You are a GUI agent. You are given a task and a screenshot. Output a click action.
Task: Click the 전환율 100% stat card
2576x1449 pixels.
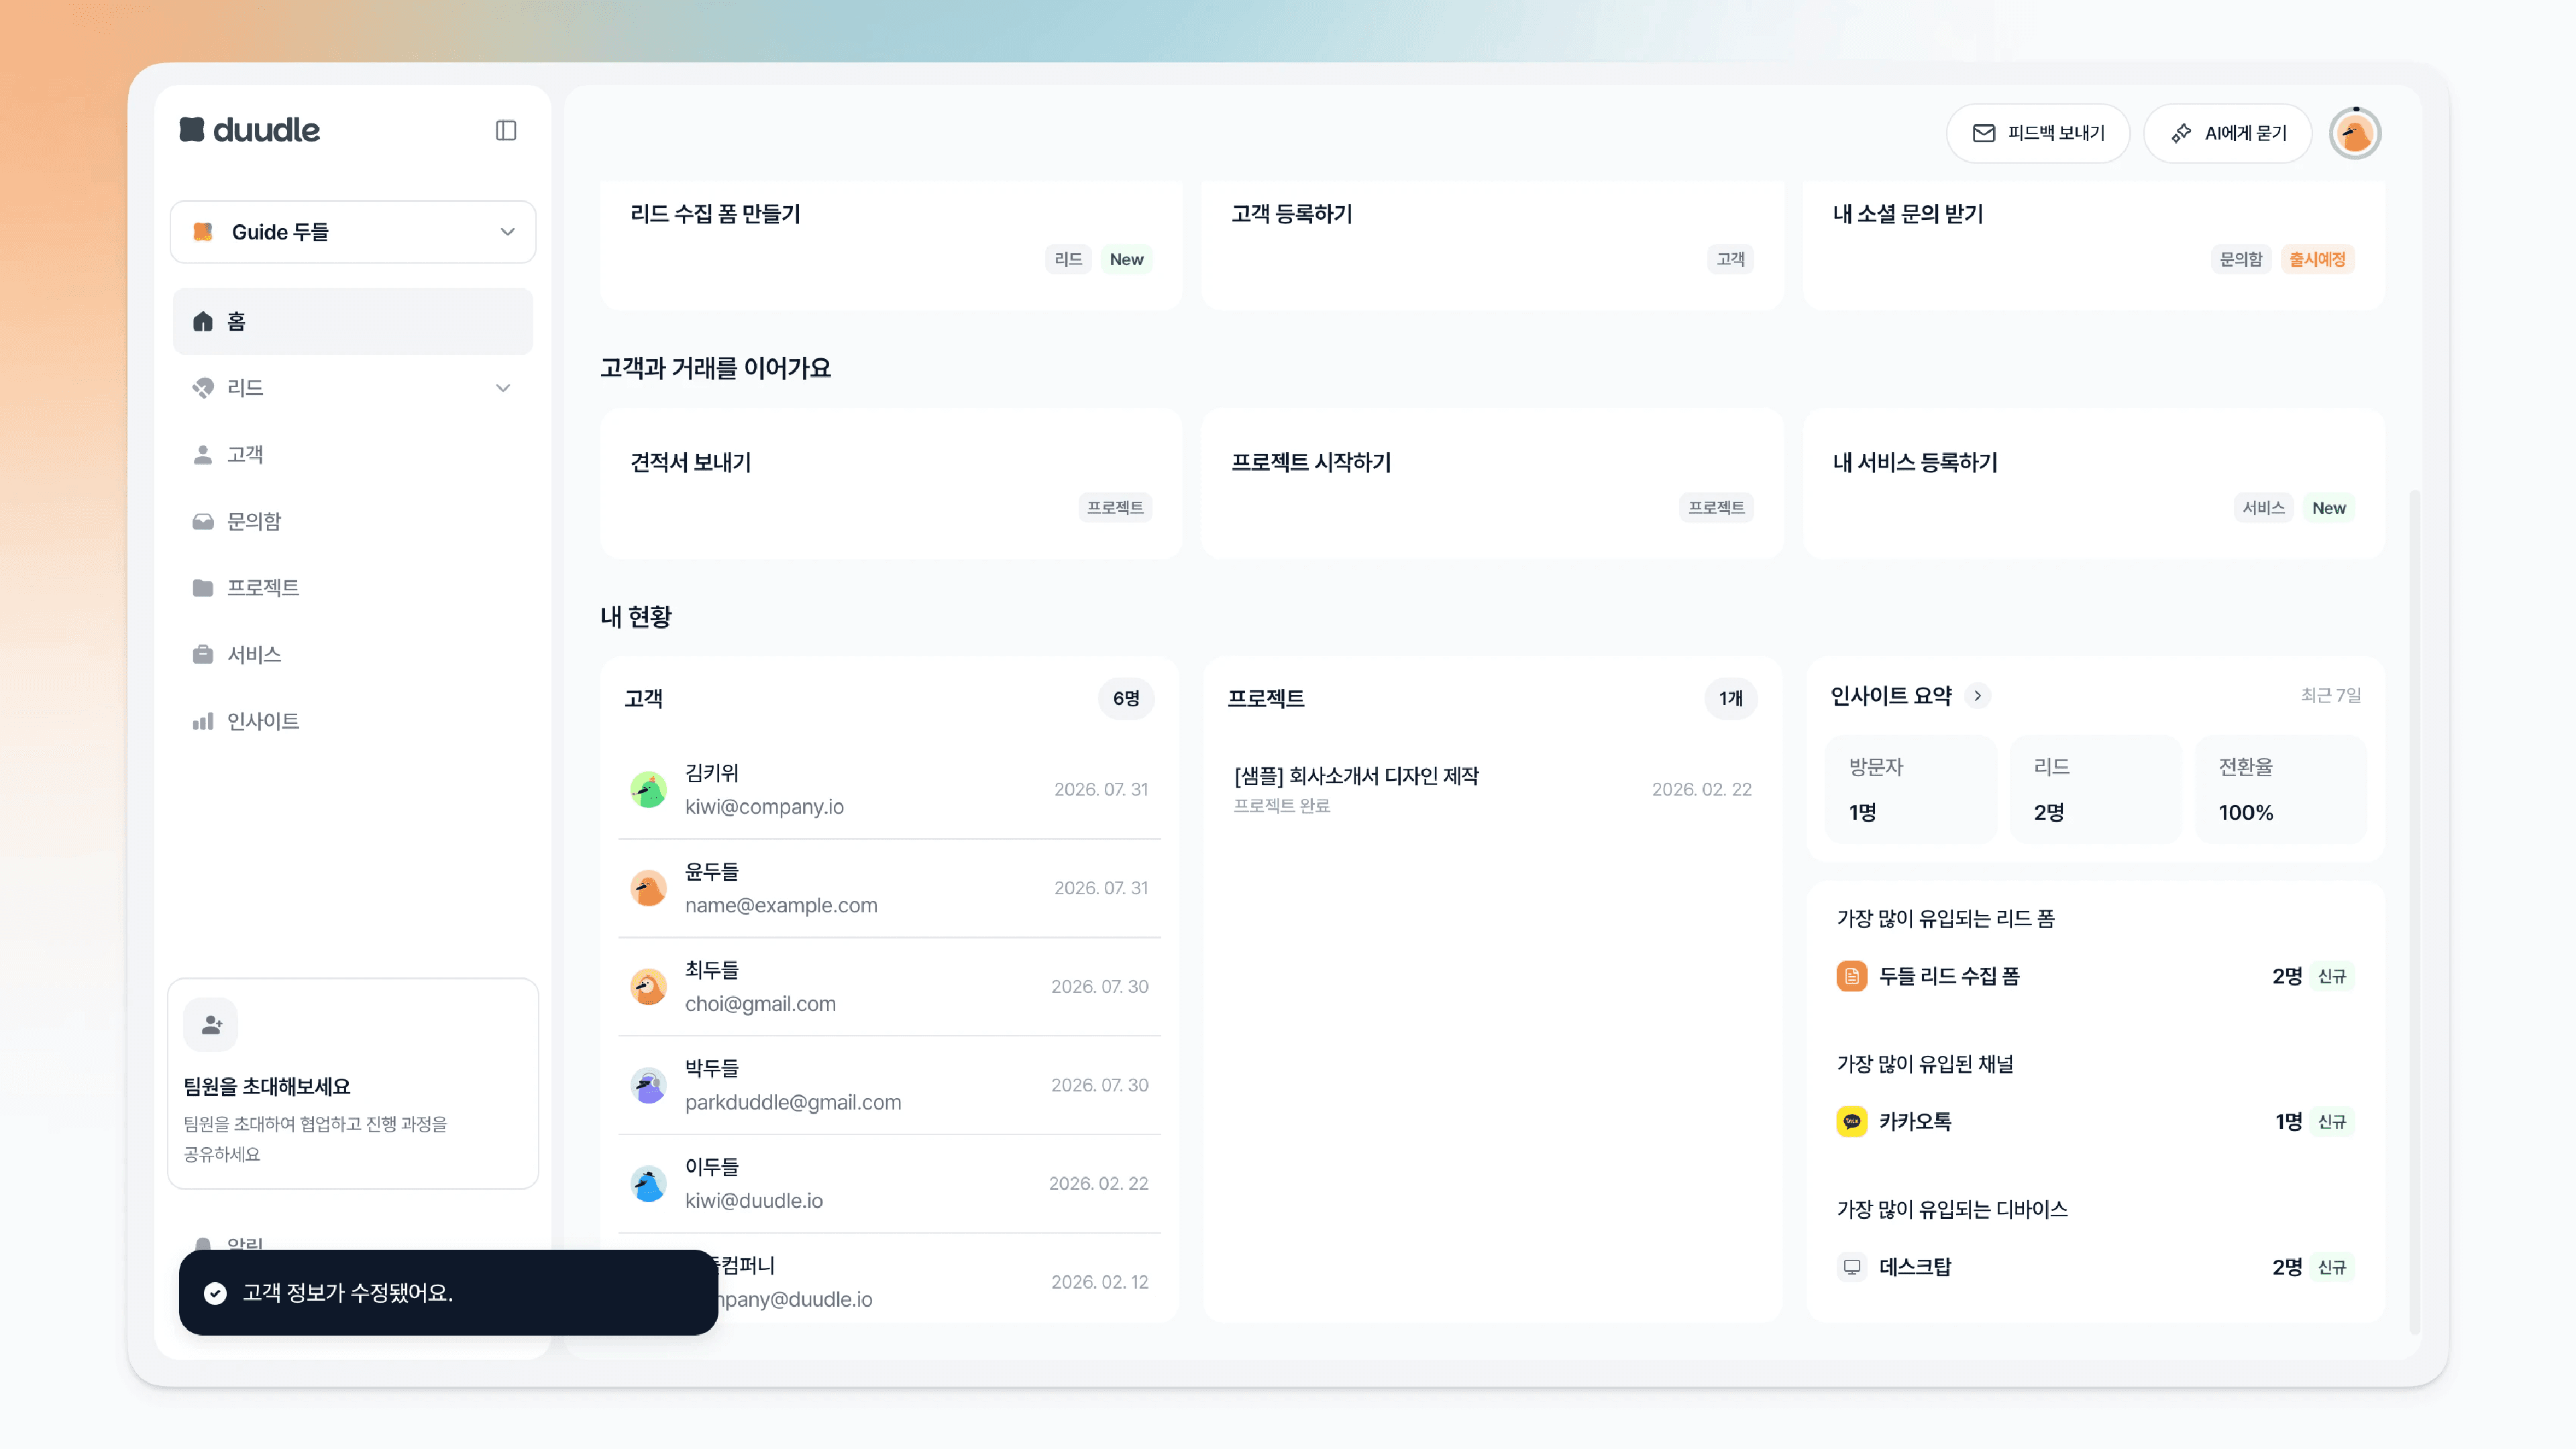pyautogui.click(x=2281, y=790)
